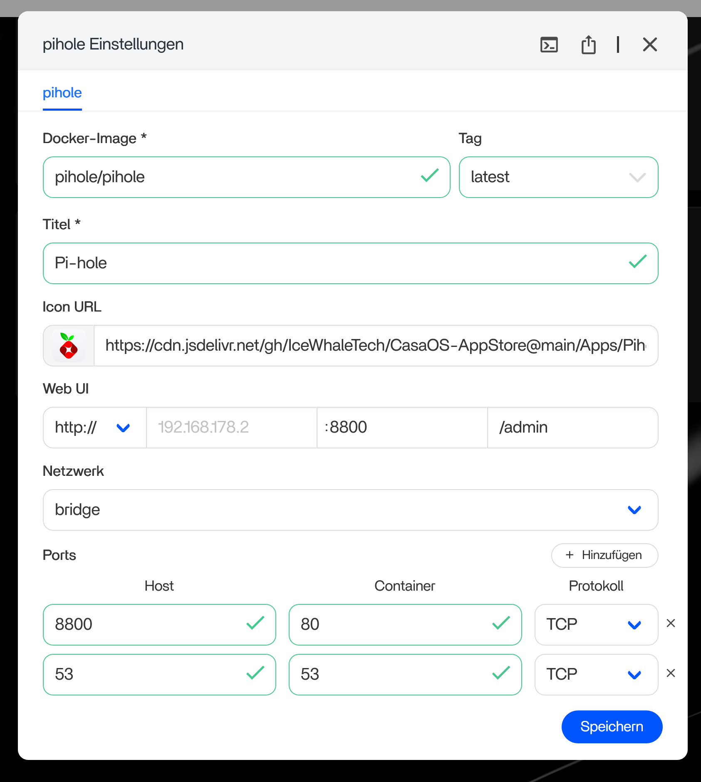
Task: Open the Tag dropdown showing latest
Action: click(558, 177)
